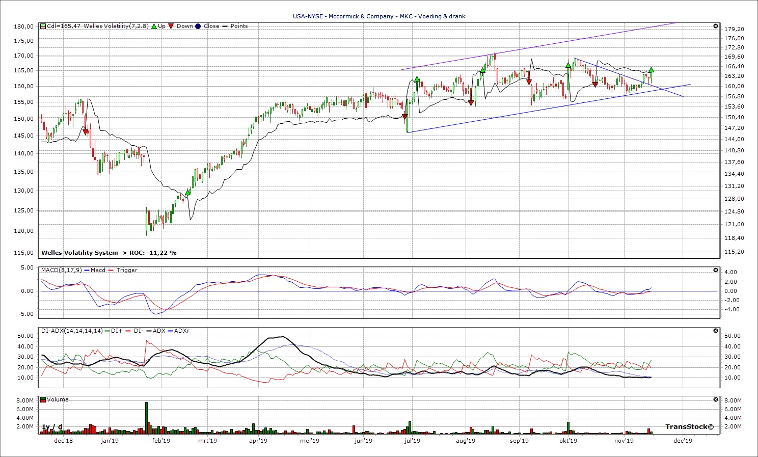This screenshot has width=758, height=457.
Task: Click the black ADX legend marker
Action: [149, 331]
